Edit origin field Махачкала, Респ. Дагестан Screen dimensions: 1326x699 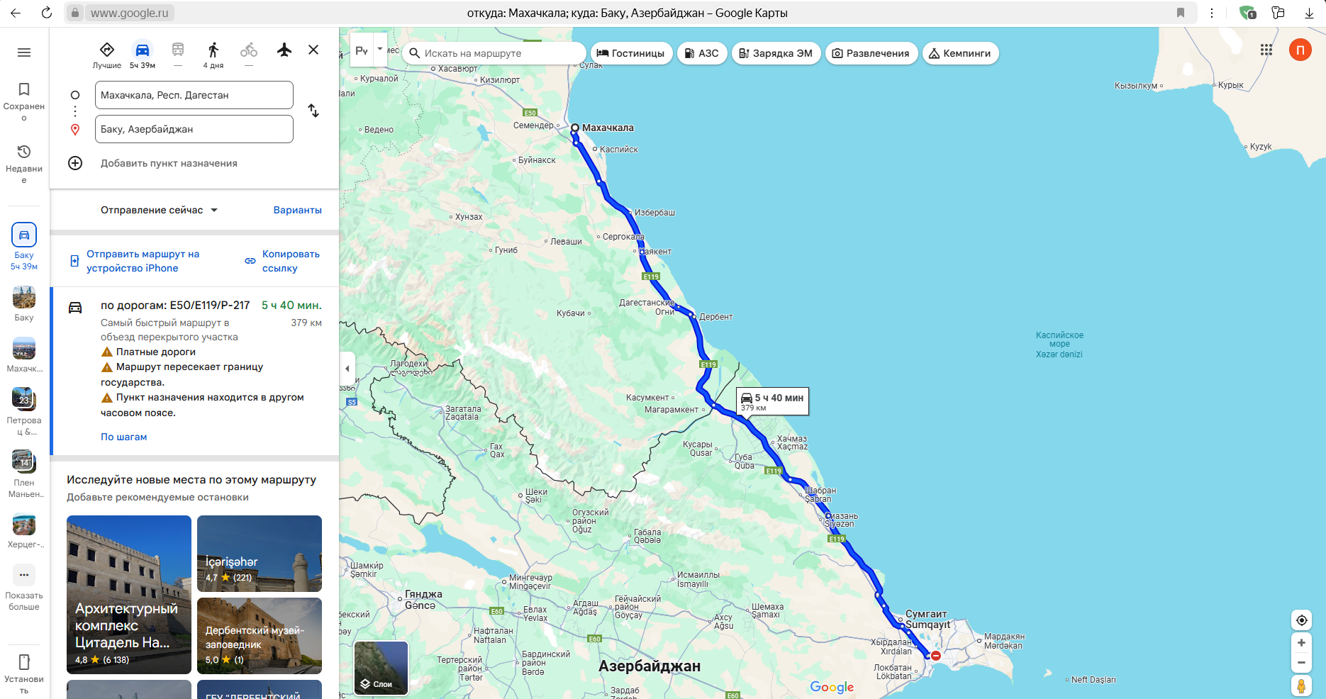tap(194, 95)
